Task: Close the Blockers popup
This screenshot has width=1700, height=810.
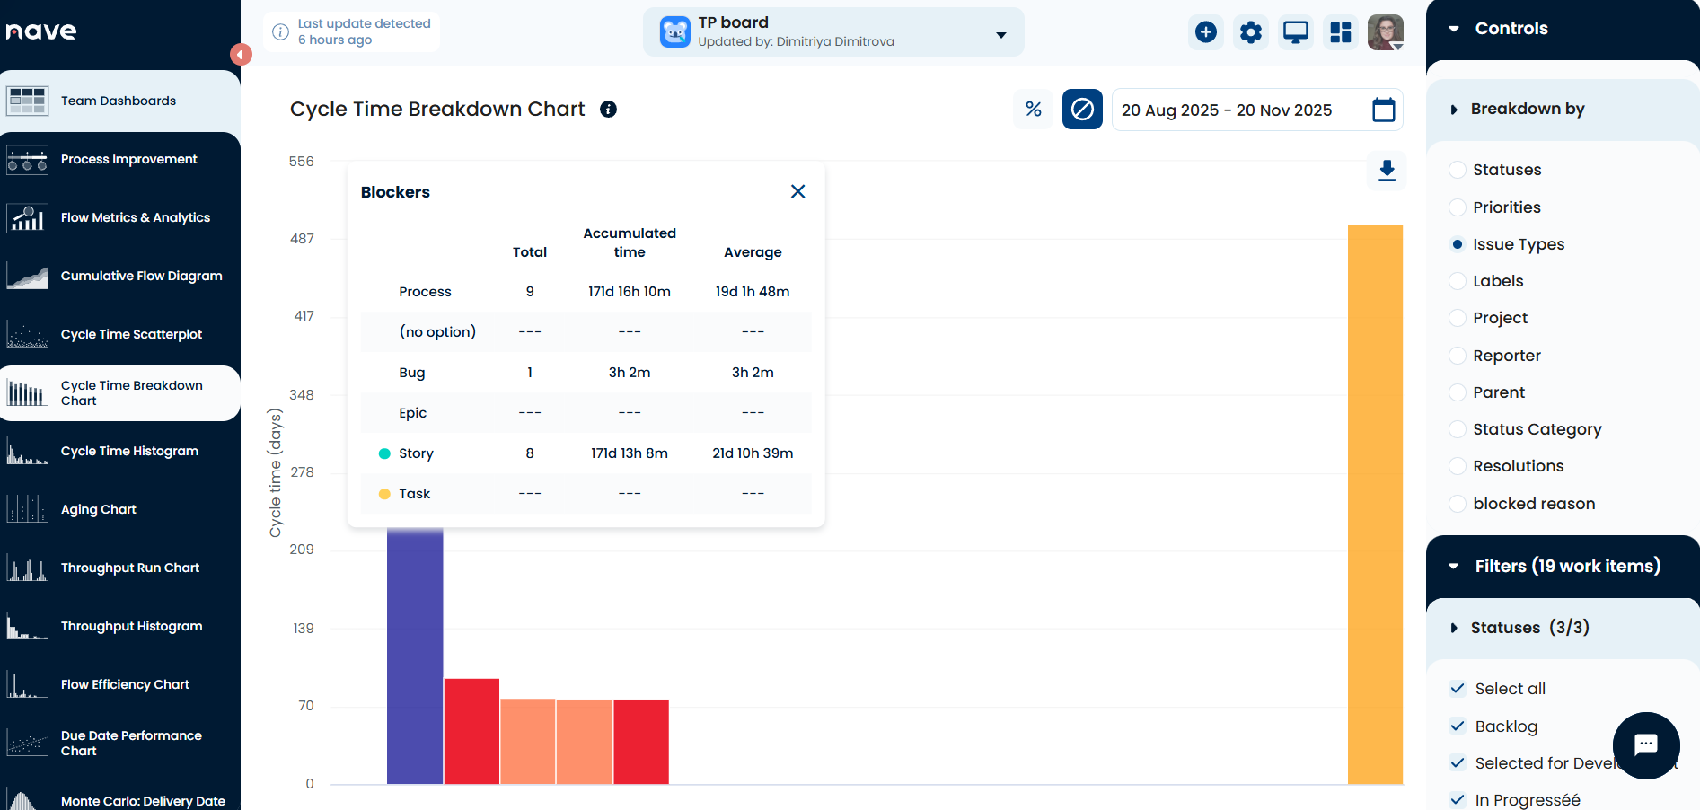Action: click(797, 191)
